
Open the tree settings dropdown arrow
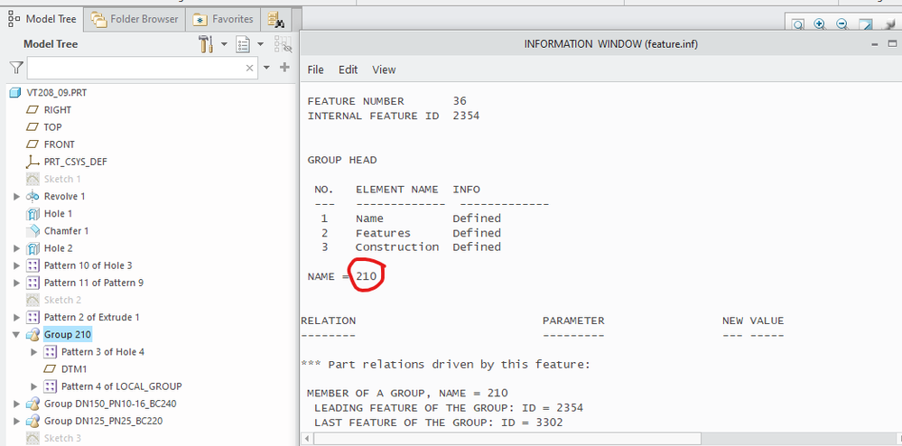click(224, 44)
